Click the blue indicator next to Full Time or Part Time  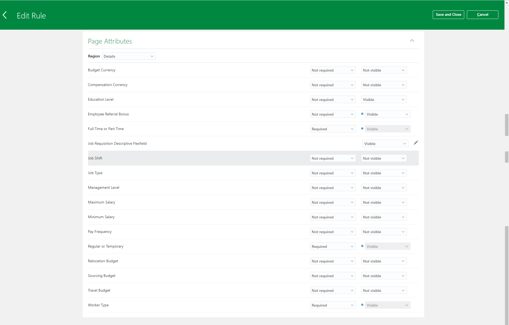362,128
